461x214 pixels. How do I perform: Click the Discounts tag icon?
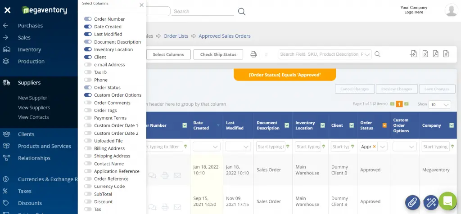pos(5,203)
